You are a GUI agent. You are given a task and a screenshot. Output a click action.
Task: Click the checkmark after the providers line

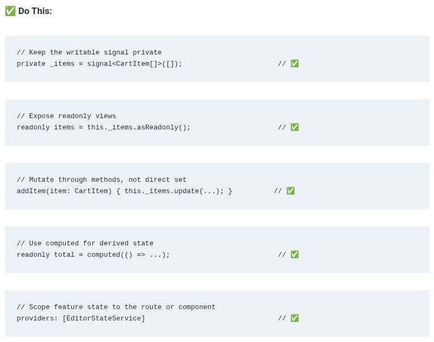[x=294, y=318]
